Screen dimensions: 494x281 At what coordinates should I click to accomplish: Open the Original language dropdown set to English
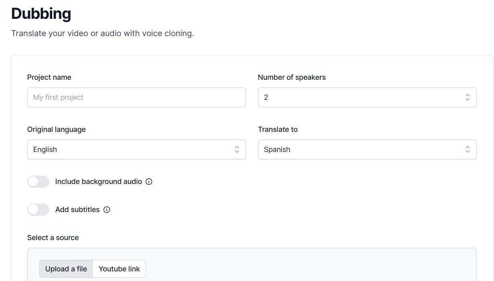pyautogui.click(x=132, y=150)
